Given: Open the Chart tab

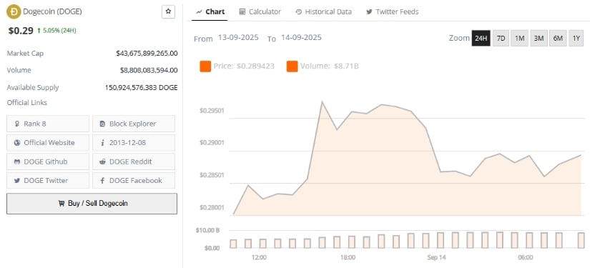Looking at the screenshot, I should [x=210, y=11].
